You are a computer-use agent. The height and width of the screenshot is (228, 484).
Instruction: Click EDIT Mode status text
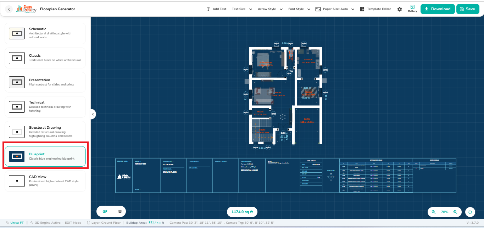(73, 223)
